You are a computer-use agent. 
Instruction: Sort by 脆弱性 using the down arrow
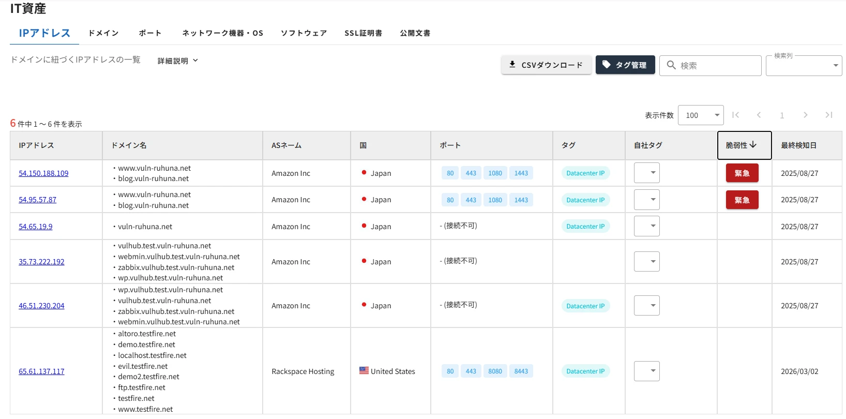tap(753, 145)
